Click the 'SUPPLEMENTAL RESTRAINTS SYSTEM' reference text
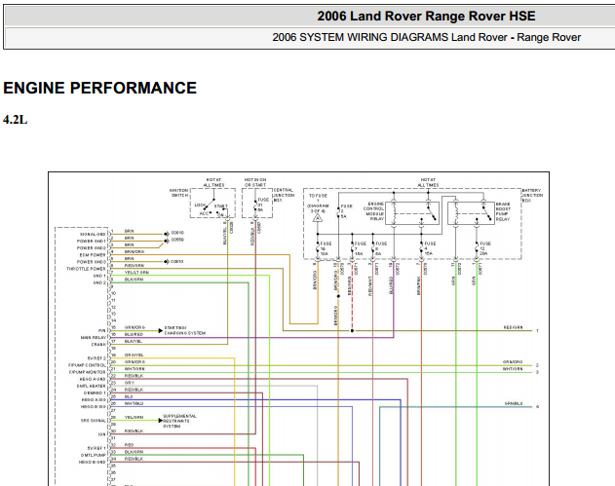Viewport: 615px width, 486px height. 179,421
